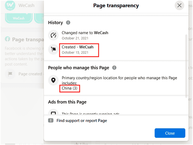The image size is (193, 145).
Task: Click the WeCash page name in header
Action: coord(26,6)
